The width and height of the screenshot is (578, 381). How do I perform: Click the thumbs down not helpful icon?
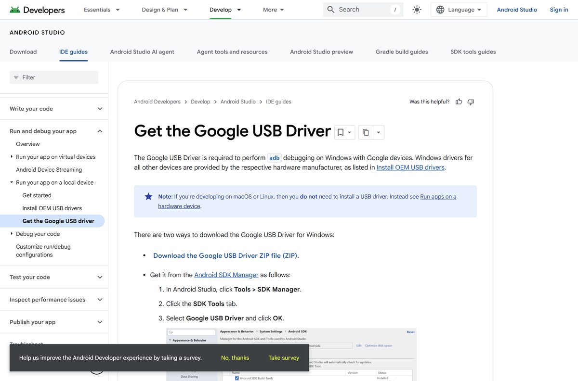coord(471,102)
